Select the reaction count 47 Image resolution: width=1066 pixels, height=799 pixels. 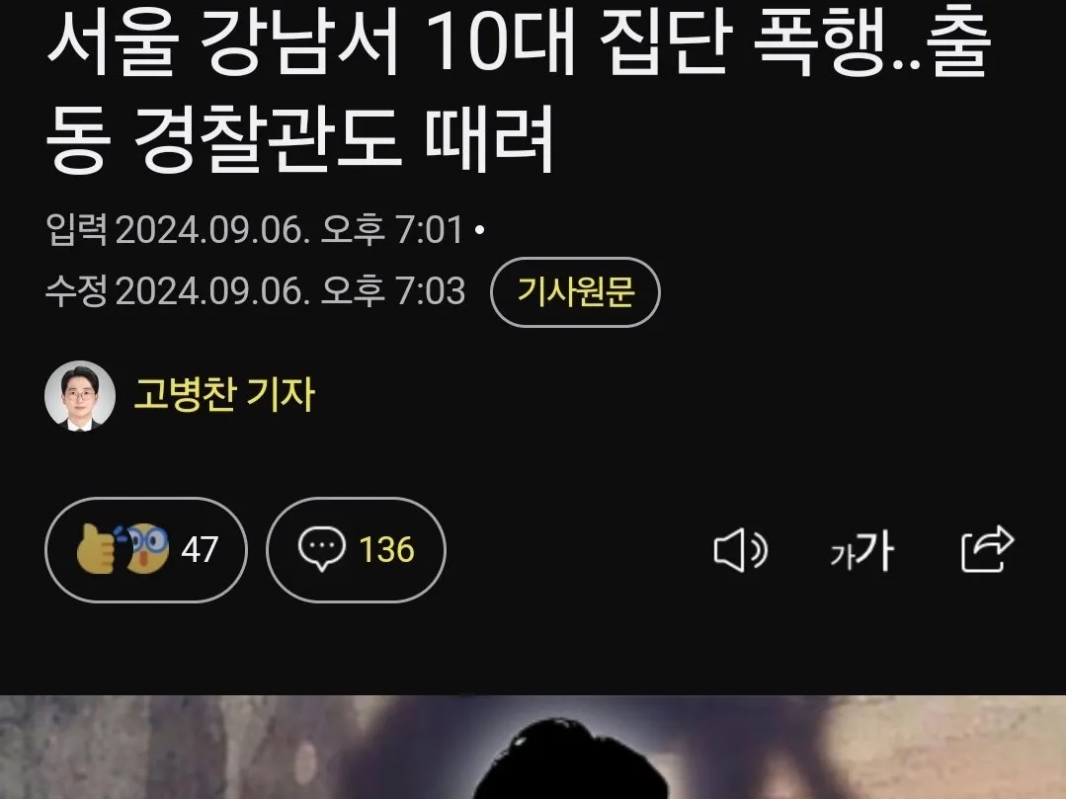[x=200, y=550]
